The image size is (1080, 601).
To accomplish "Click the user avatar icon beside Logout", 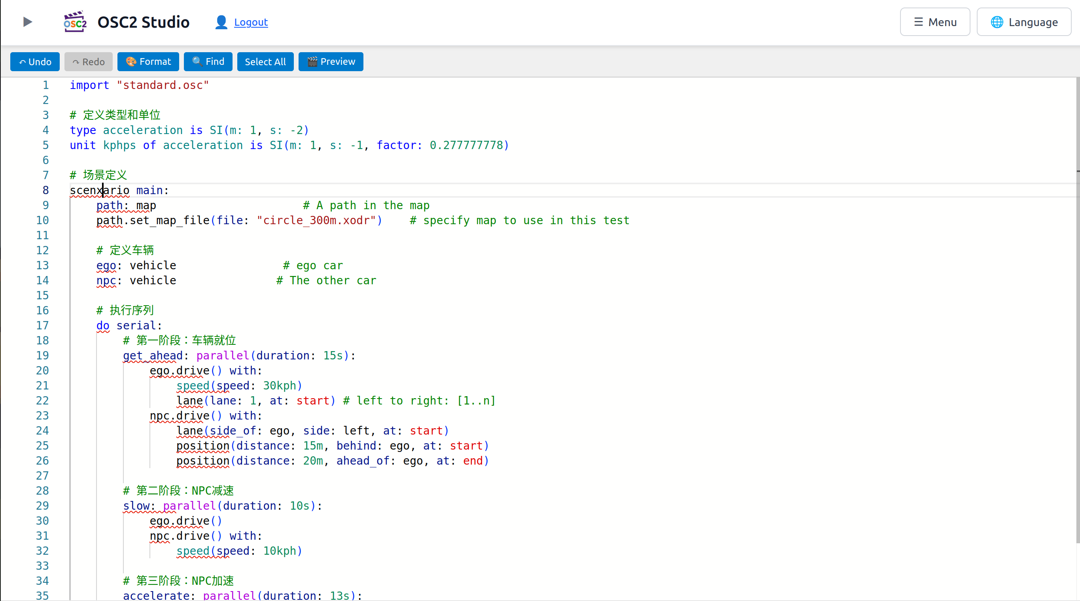I will click(x=221, y=22).
